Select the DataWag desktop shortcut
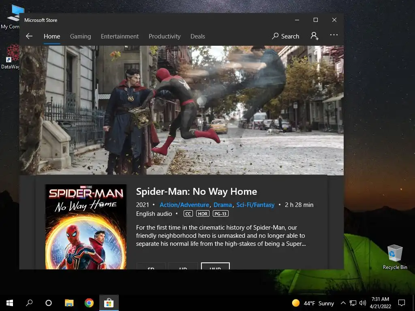Image resolution: width=415 pixels, height=311 pixels. pyautogui.click(x=10, y=57)
